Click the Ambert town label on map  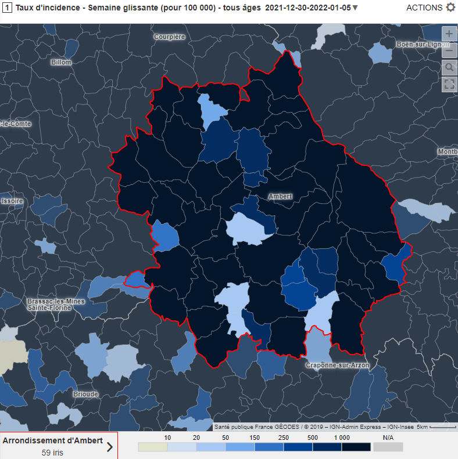[280, 196]
